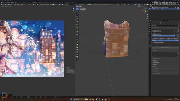This screenshot has height=101, width=180.
Task: Select the Knife tool
Action: tap(77, 42)
